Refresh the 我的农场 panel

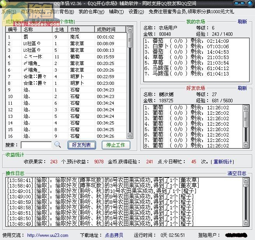click(242, 22)
